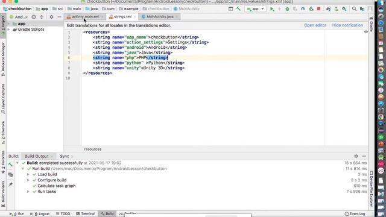Switch to MainActivity.java tab

[159, 17]
